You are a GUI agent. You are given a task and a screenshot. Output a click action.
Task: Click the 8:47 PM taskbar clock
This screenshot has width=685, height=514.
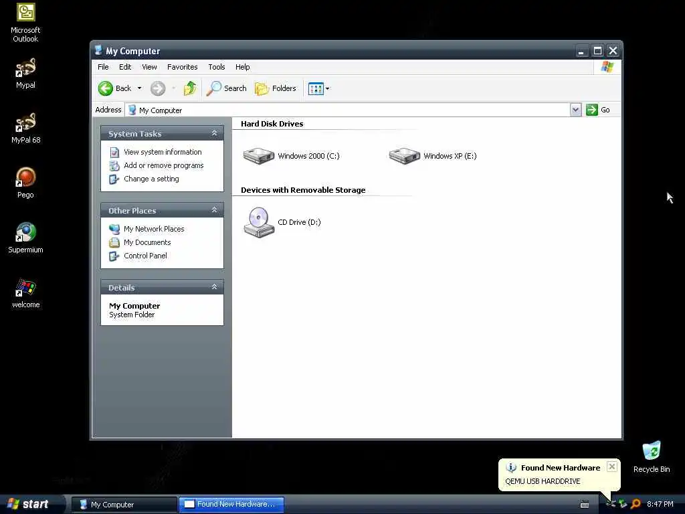coord(660,504)
